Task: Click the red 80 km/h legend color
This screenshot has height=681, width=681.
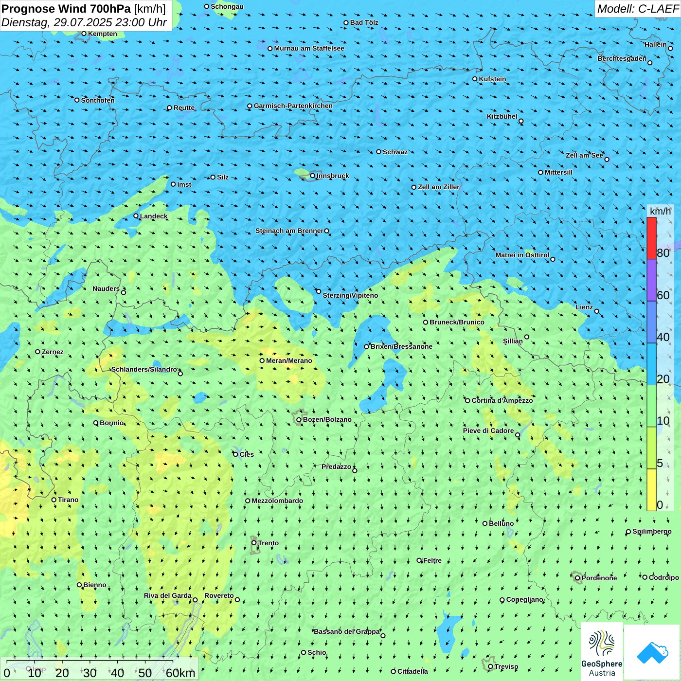Action: [x=651, y=238]
